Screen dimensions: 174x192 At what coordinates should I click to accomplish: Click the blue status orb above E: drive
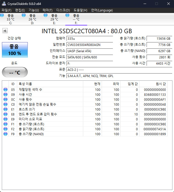[x=46, y=15]
